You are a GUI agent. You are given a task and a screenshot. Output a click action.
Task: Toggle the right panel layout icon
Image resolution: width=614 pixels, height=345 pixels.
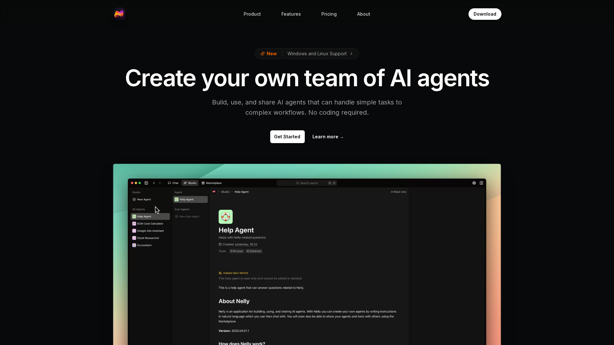click(481, 183)
